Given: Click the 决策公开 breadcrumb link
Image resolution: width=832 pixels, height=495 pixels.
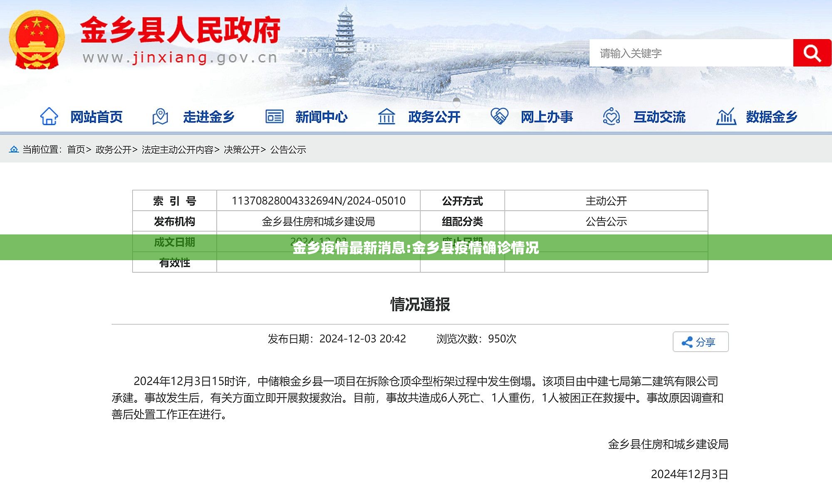Looking at the screenshot, I should (x=242, y=150).
